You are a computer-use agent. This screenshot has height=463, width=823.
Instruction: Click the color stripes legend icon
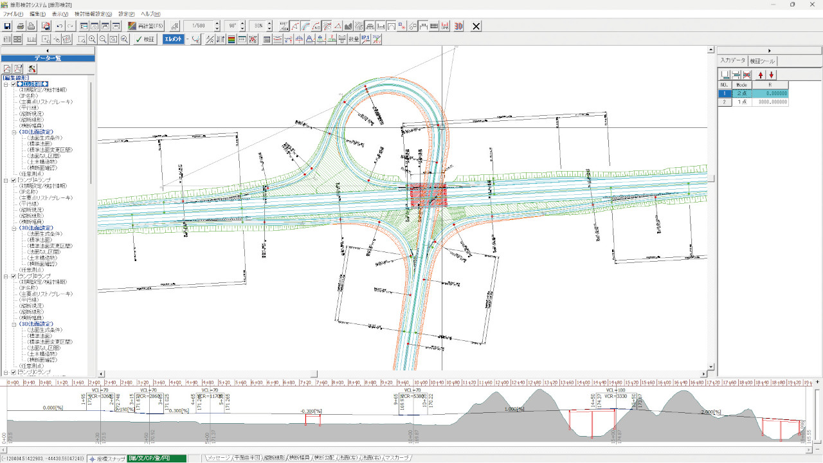(231, 39)
